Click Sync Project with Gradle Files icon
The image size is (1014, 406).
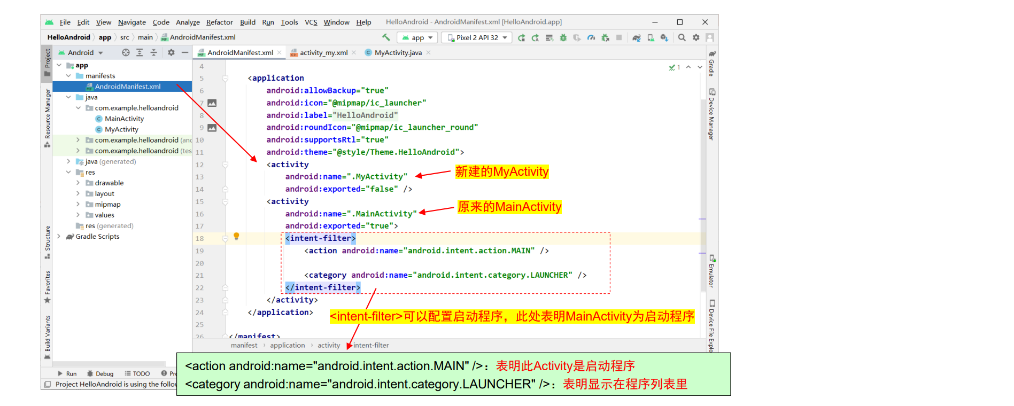point(636,37)
